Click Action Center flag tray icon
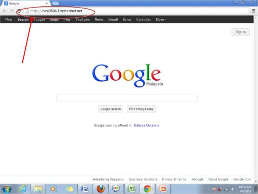The height and width of the screenshot is (194, 258). pos(214,189)
